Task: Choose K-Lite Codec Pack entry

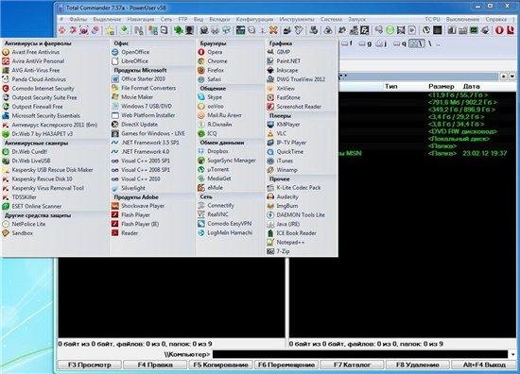Action: (294, 188)
